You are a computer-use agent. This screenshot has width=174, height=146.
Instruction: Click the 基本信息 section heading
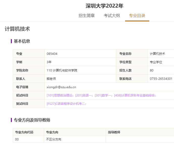(22, 41)
